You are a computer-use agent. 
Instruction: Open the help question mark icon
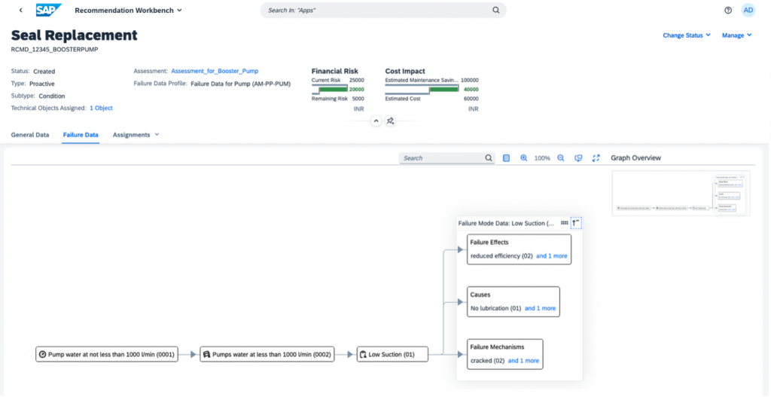(x=728, y=10)
